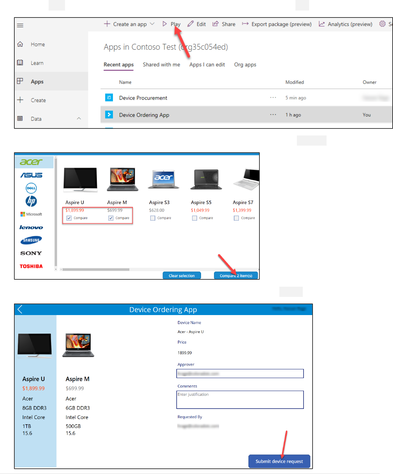Click the Aspire M laptop thumbnail in gallery
The width and height of the screenshot is (393, 474).
[x=123, y=179]
